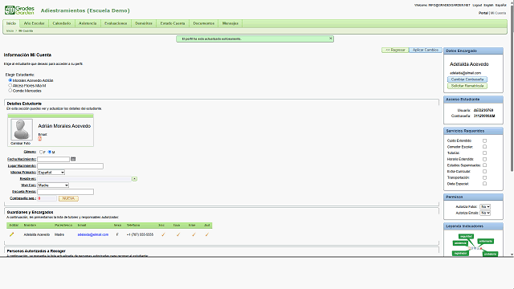Image resolution: width=514 pixels, height=289 pixels.
Task: Focus the Reside en input field
Action: tap(84, 179)
